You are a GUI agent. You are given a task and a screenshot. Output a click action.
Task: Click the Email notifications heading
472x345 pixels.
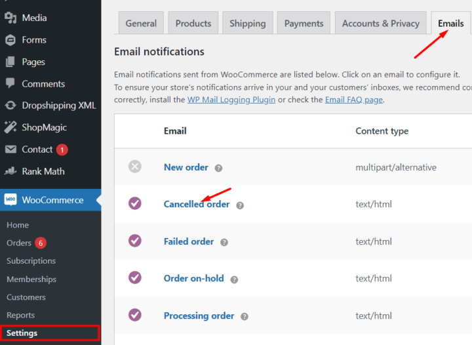[x=159, y=52]
